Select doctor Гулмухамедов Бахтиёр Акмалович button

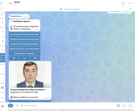coord(25,34)
